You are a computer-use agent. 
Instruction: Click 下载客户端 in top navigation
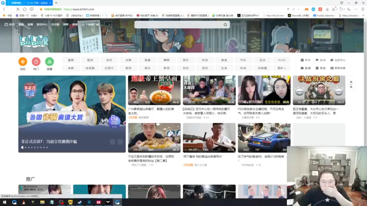[90, 24]
